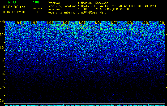Click the Ogata-vill. Akita-Pref. JAPAN location text
This screenshot has height=106, width=167.
(x=118, y=6)
